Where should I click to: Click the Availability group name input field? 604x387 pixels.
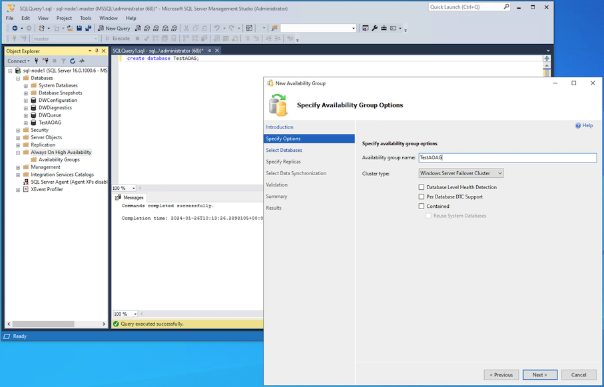[507, 158]
